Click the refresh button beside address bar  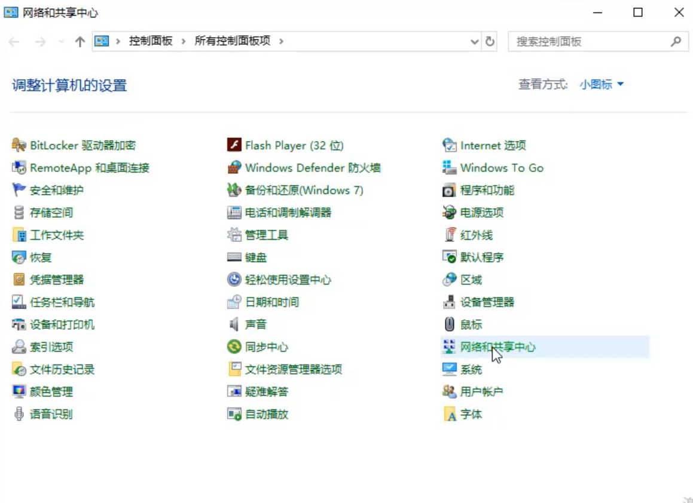(x=490, y=42)
